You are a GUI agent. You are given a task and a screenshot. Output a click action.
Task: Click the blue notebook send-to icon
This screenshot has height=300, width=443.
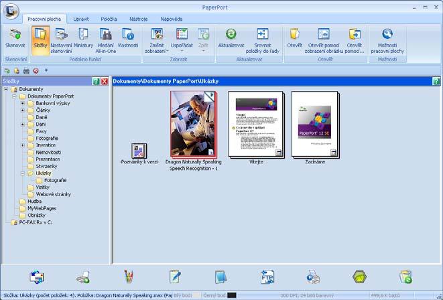point(220,277)
